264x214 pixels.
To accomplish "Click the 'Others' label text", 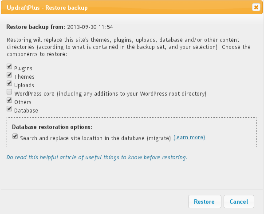I will pyautogui.click(x=23, y=102).
